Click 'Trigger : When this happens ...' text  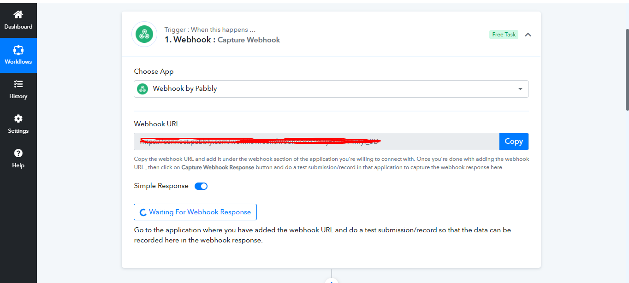pyautogui.click(x=210, y=29)
